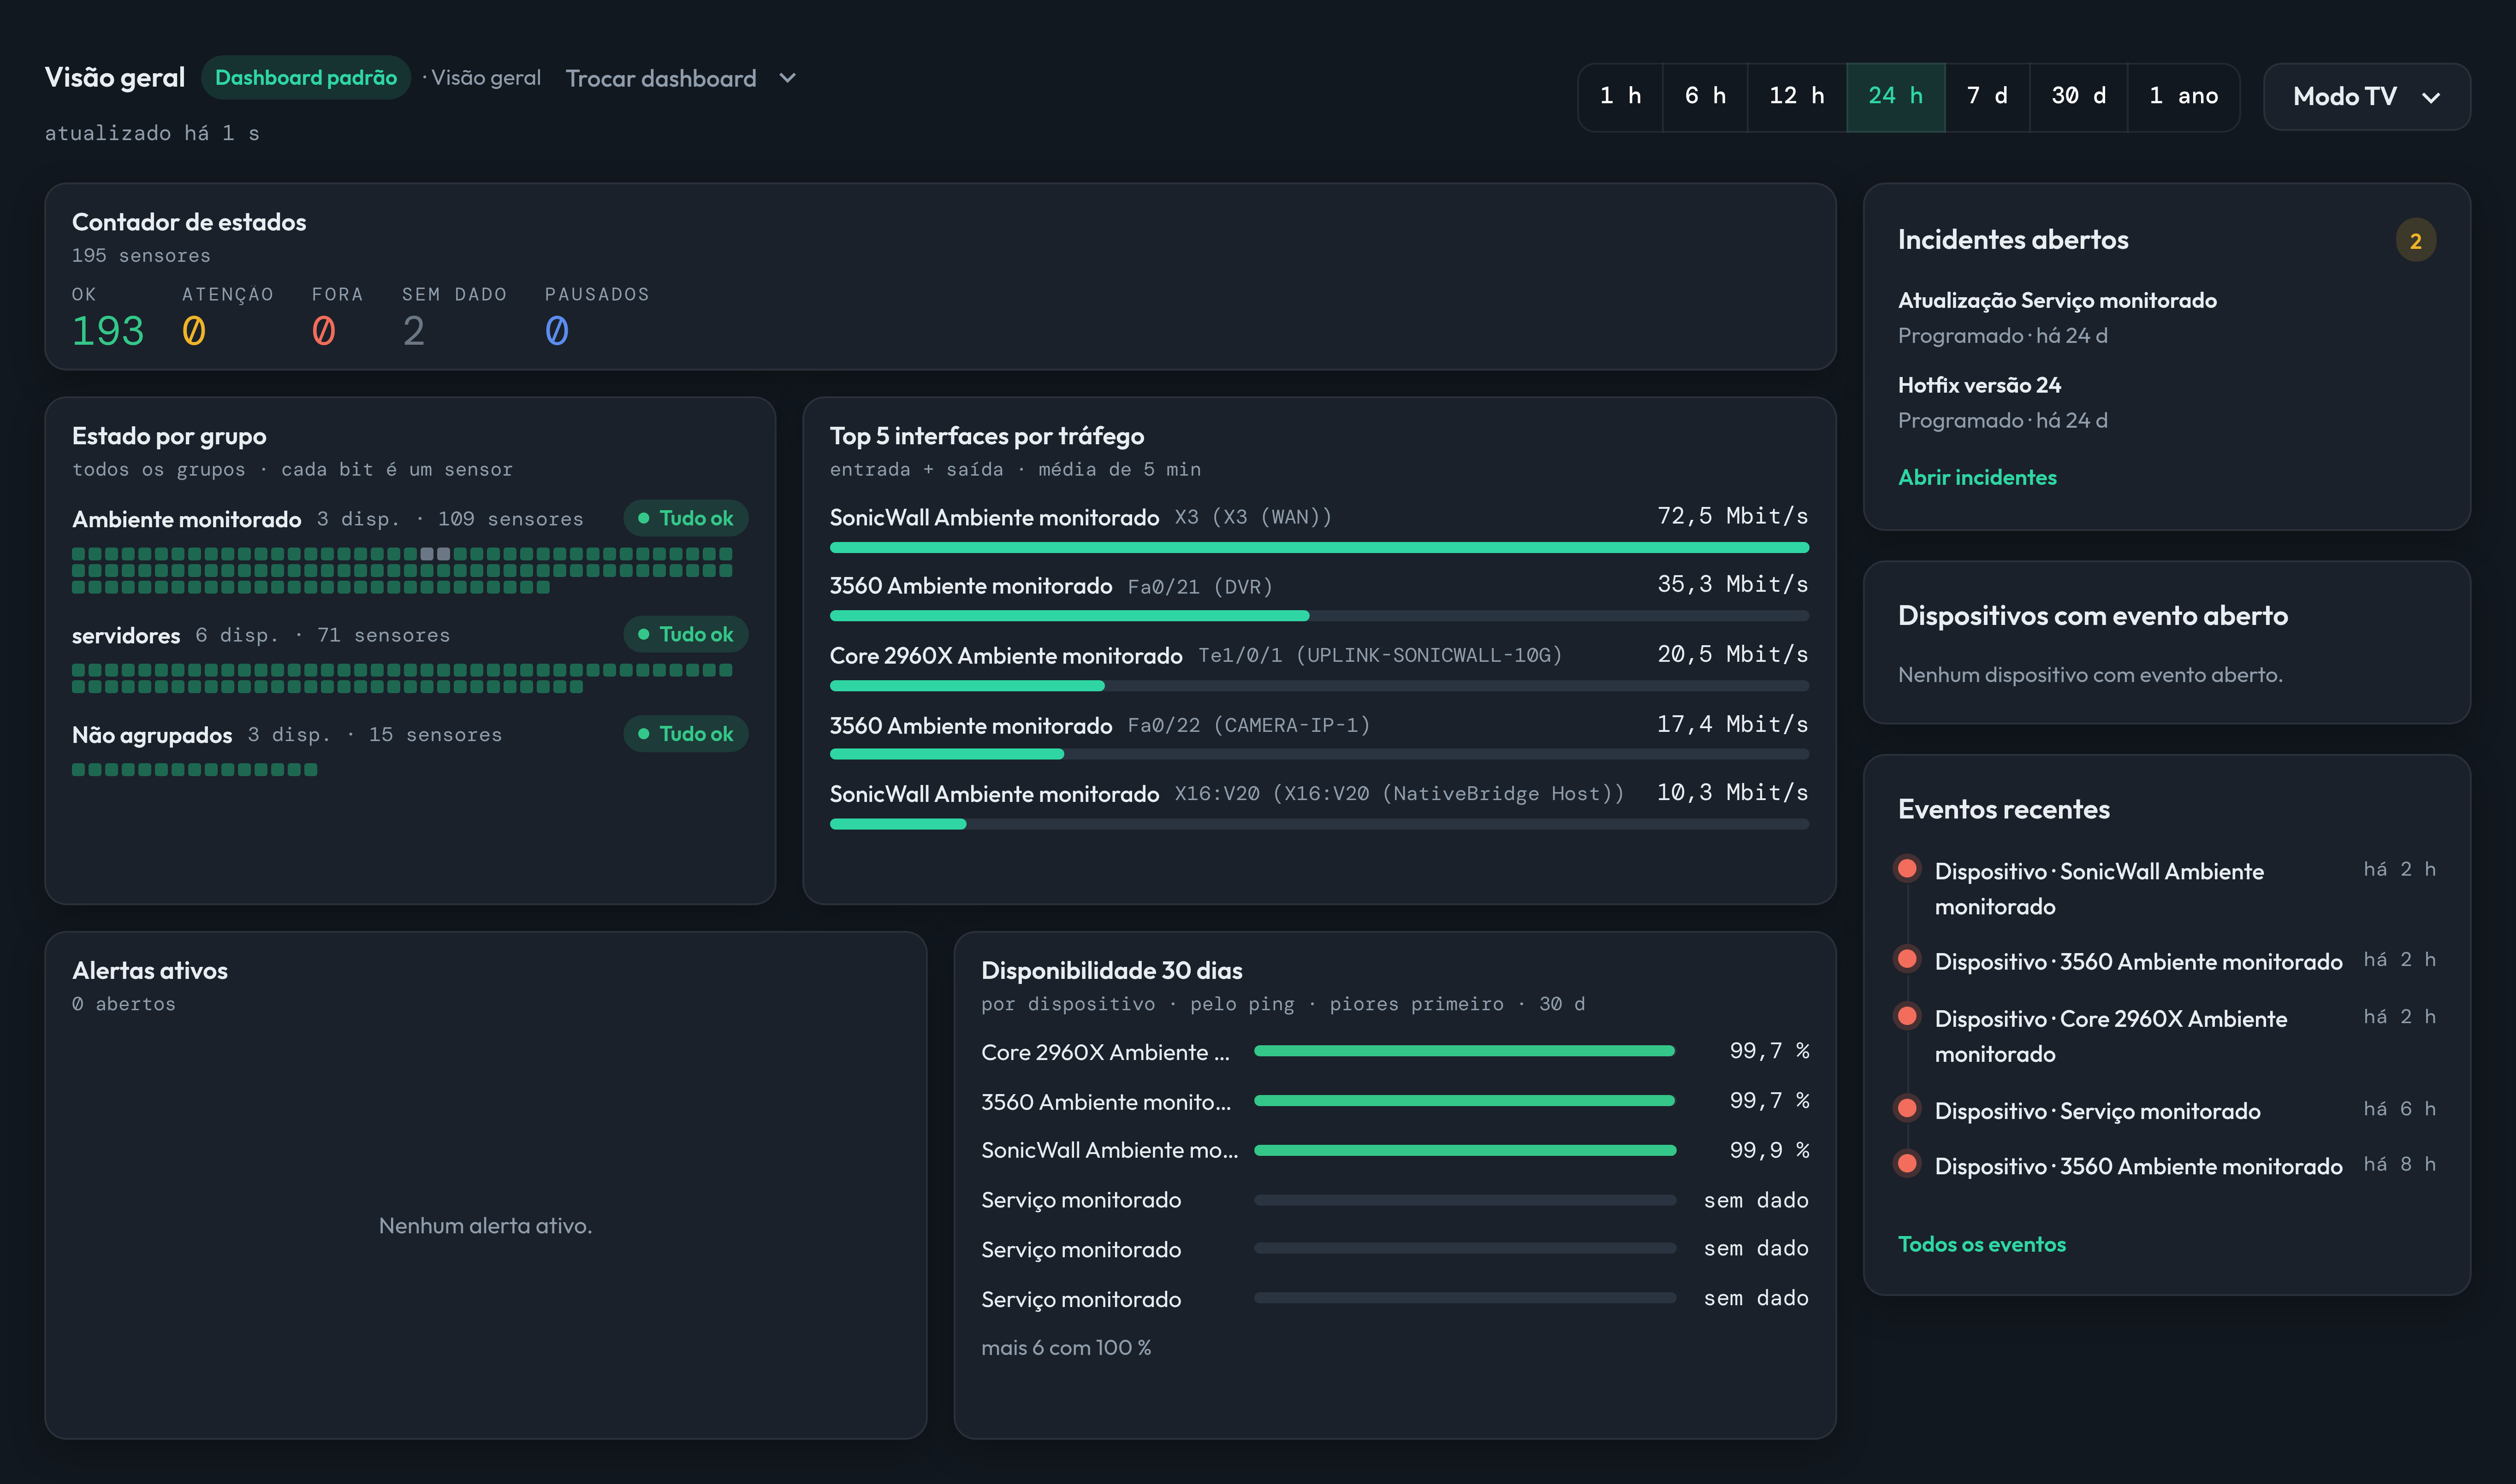Viewport: 2516px width, 1484px height.
Task: Click the Dashboard padrão badge
Action: 306,78
